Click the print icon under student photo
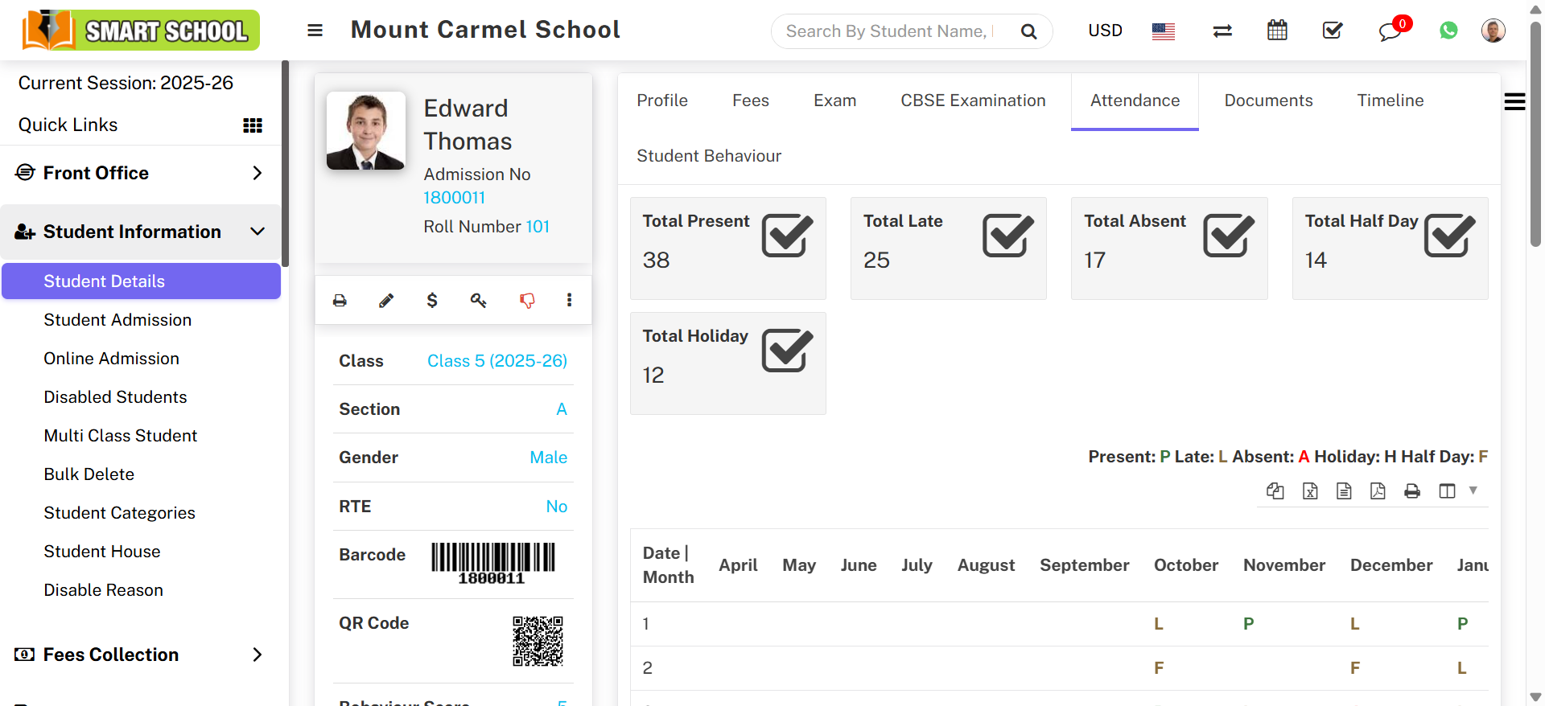This screenshot has height=706, width=1545. pyautogui.click(x=340, y=301)
